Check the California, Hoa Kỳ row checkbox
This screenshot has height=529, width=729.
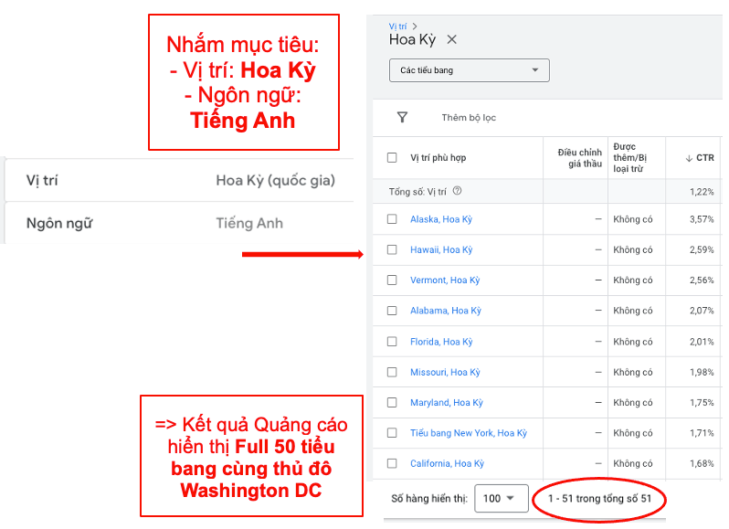tap(392, 463)
